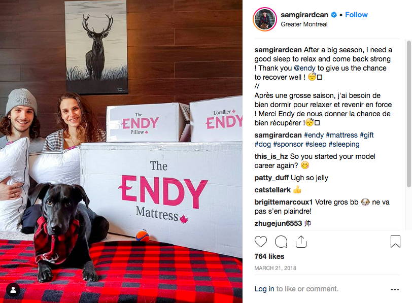Viewport: 412px width, 303px height.
Task: Open the #sponsor hashtag
Action: click(x=288, y=144)
